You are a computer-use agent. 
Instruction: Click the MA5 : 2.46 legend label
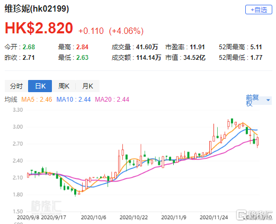point(37,100)
